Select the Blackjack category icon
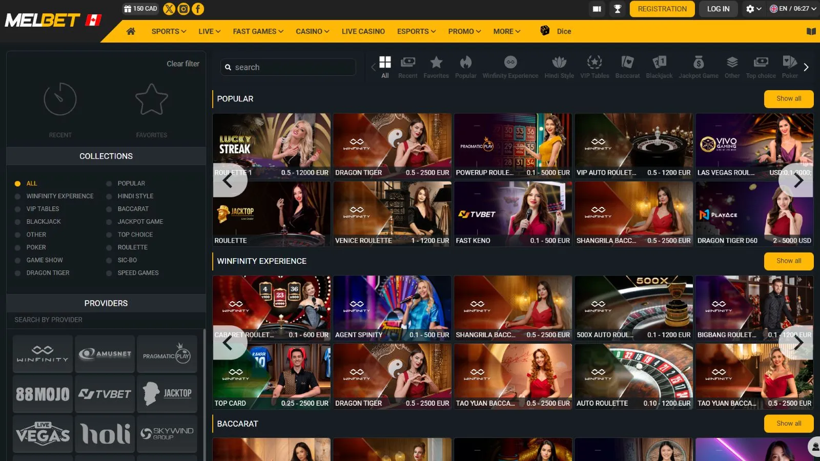820x461 pixels. [x=659, y=67]
